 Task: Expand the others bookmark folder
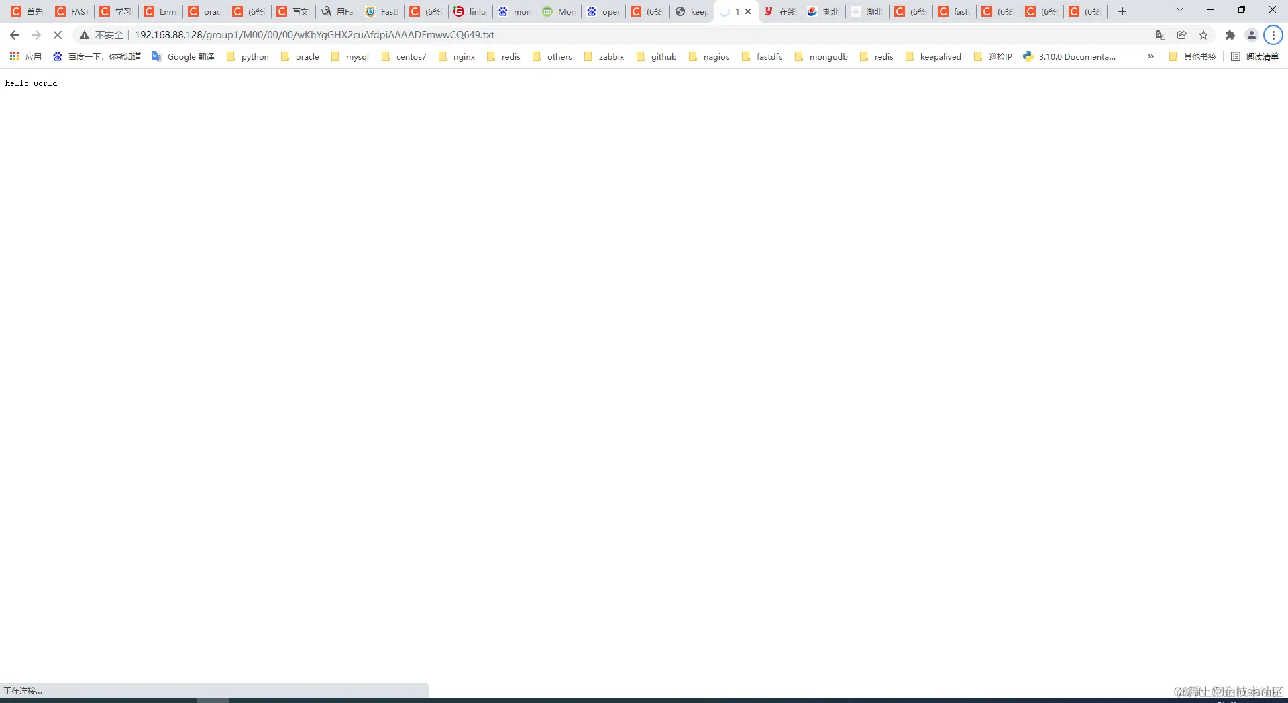coord(552,57)
